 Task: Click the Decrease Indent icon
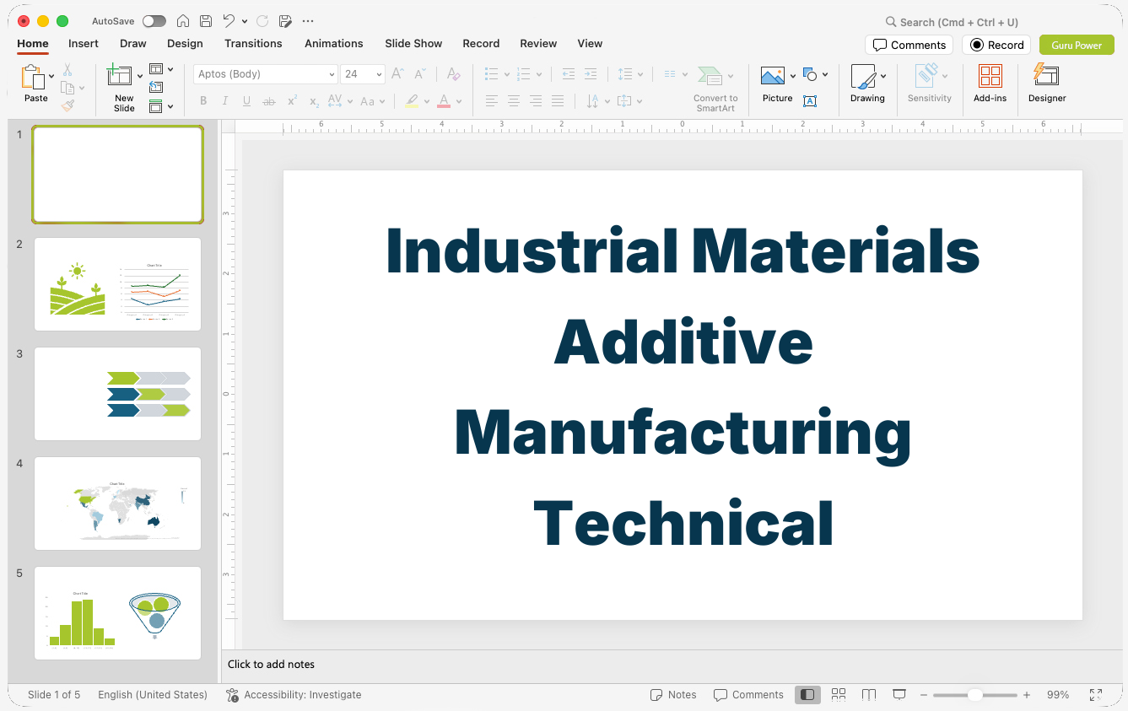pyautogui.click(x=568, y=74)
